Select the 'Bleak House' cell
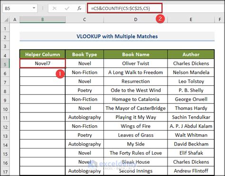 pos(136,162)
